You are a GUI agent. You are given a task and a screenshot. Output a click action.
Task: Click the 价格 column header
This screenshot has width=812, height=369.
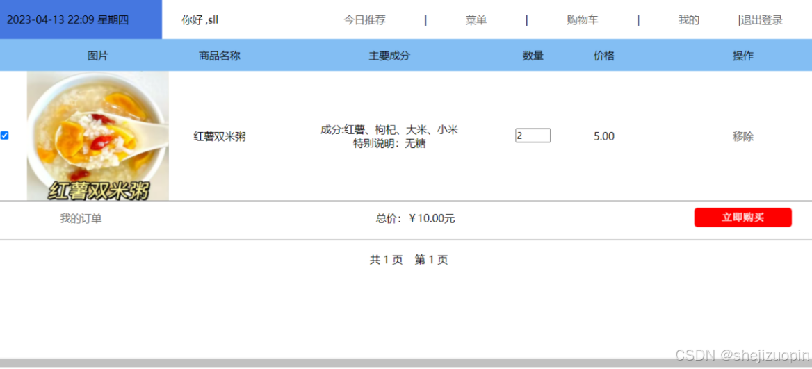(x=604, y=56)
